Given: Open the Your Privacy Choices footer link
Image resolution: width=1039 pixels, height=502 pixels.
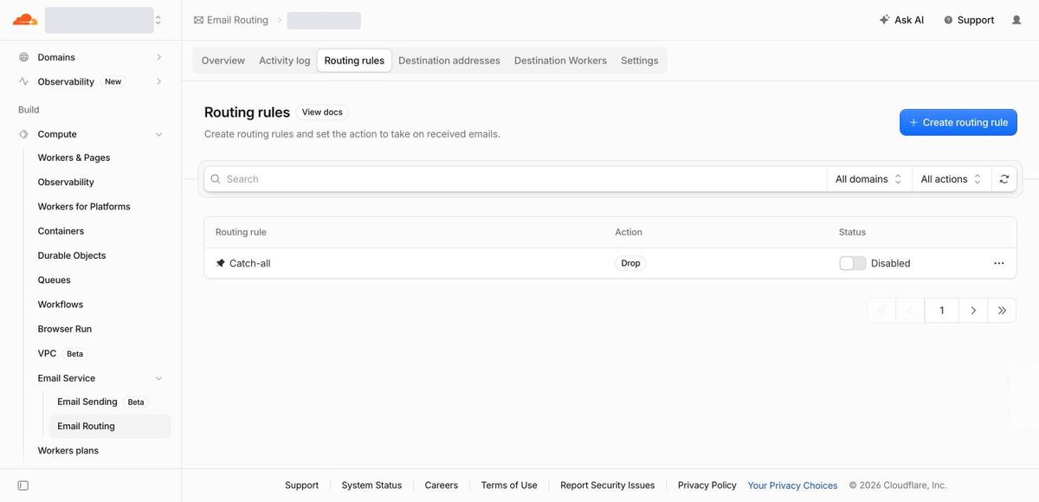Looking at the screenshot, I should 792,486.
